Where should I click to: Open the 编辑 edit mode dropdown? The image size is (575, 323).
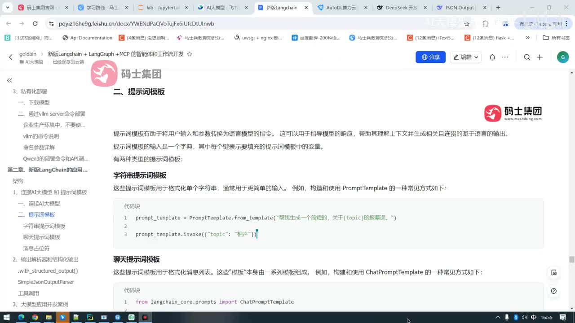click(466, 57)
